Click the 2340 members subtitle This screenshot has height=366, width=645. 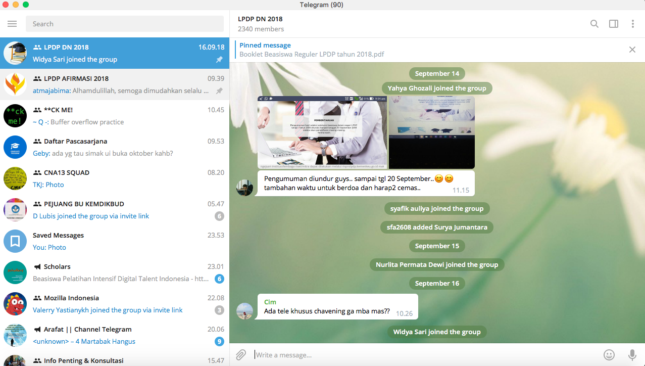(261, 29)
